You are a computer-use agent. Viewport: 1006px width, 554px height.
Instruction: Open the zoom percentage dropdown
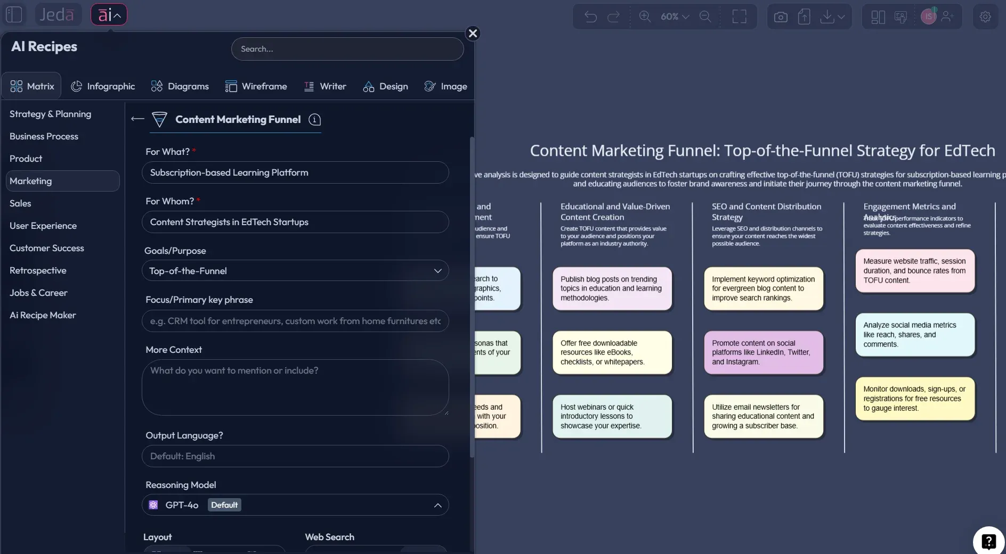(x=675, y=16)
